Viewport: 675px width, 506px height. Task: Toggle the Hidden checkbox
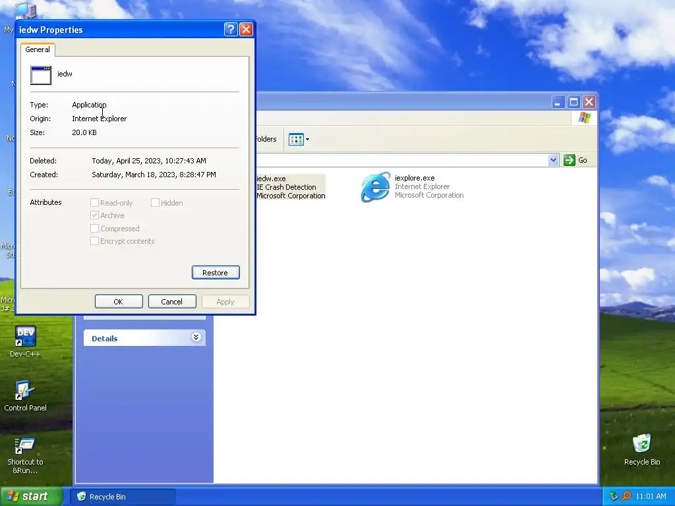[x=155, y=203]
